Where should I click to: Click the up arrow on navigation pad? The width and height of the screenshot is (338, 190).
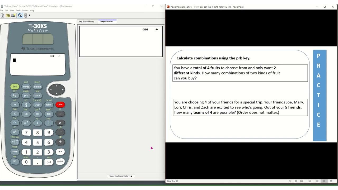tap(57, 86)
